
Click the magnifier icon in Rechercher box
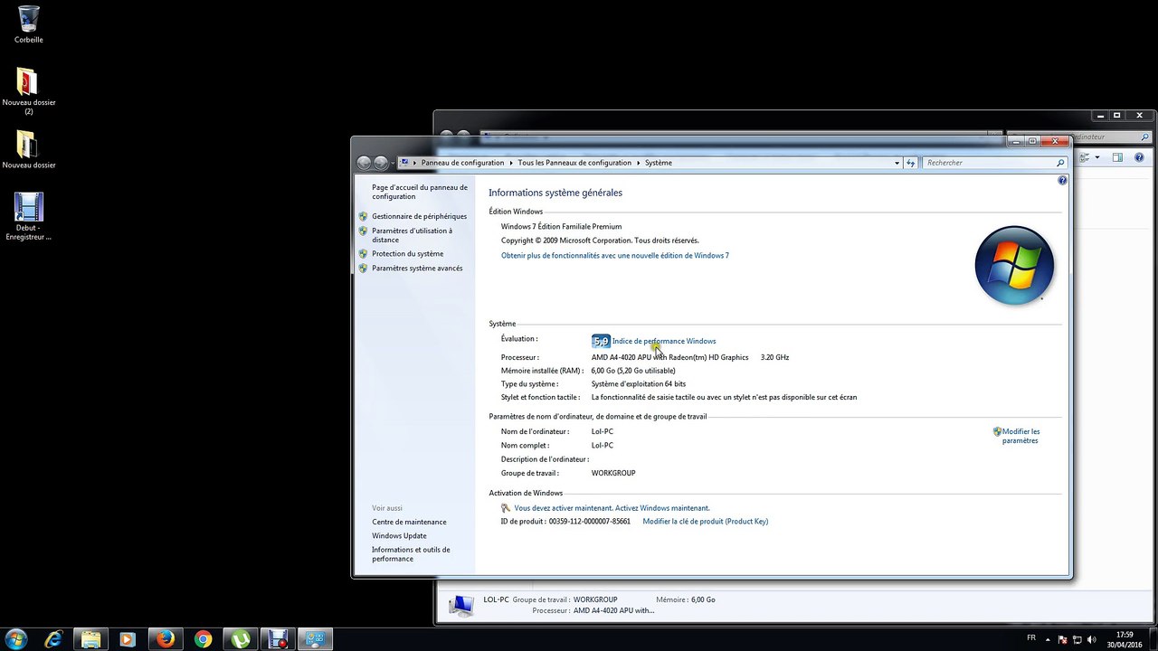point(1060,163)
